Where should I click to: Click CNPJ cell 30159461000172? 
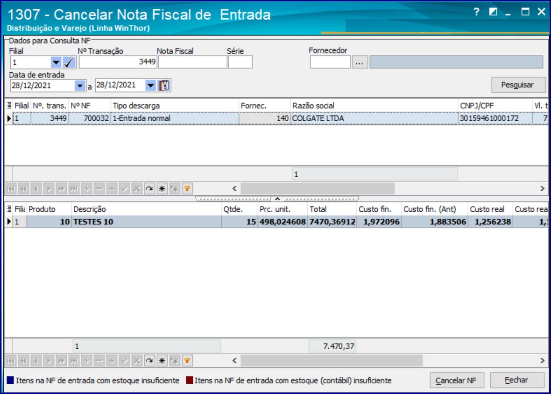(495, 118)
